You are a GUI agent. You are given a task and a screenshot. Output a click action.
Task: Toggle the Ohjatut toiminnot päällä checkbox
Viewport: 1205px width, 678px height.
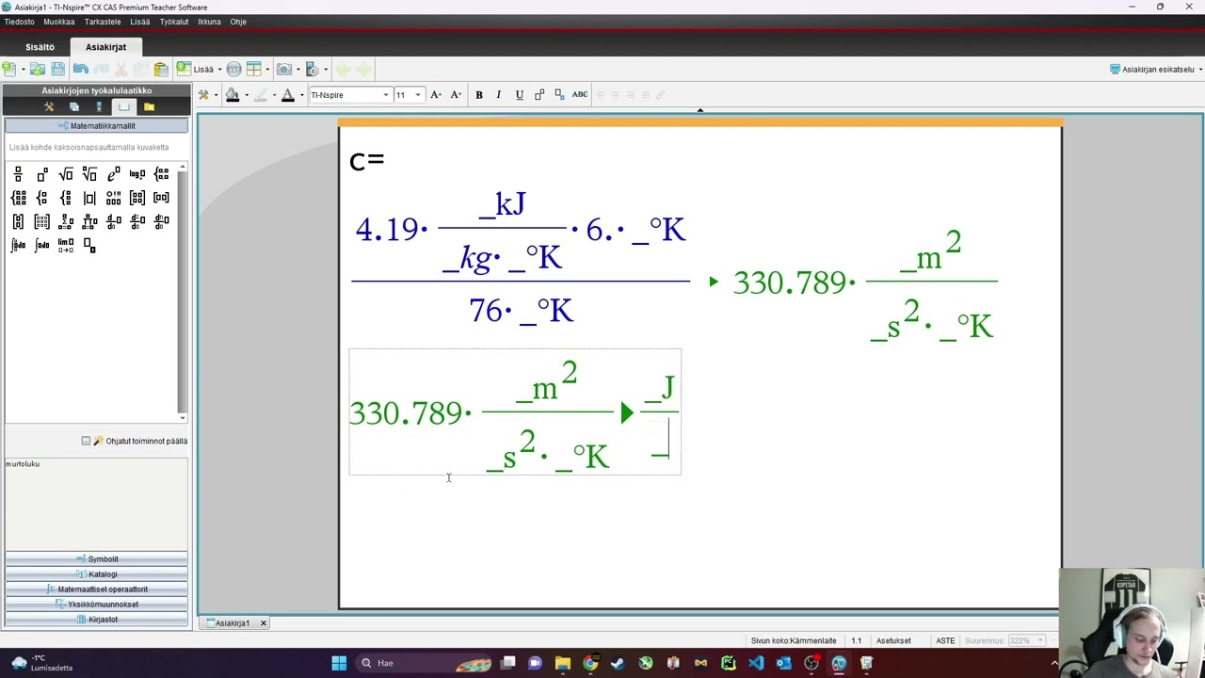coord(86,441)
